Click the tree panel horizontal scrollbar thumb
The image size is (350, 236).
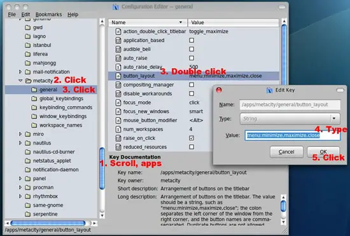48,223
